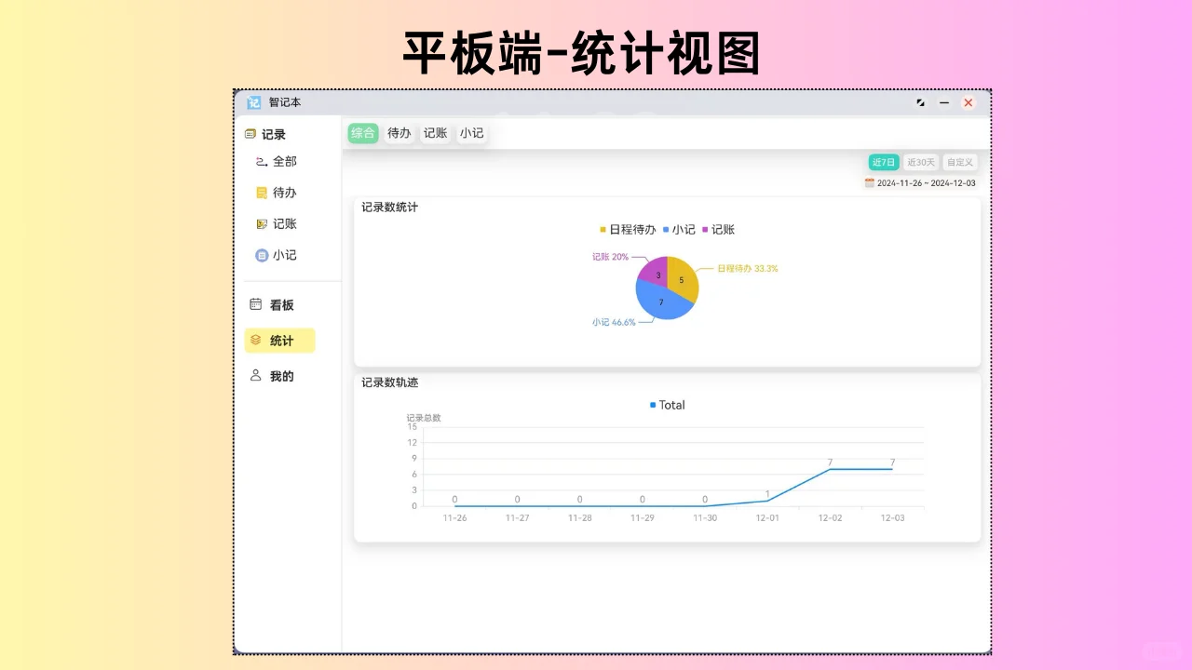The image size is (1192, 670).
Task: Switch to the 待办 filter tab
Action: tap(399, 133)
